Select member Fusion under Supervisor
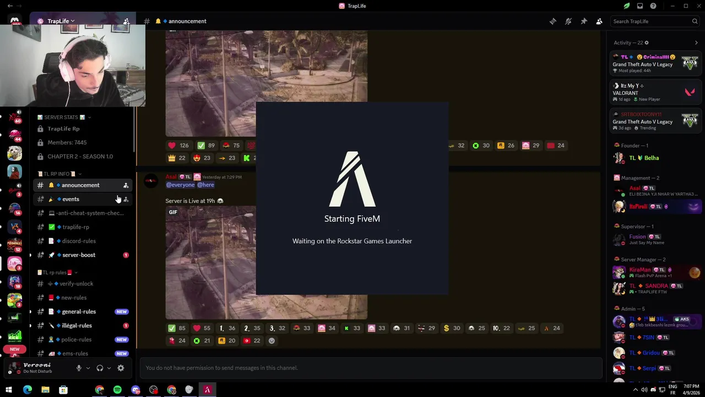Viewport: 705px width, 397px height. [x=655, y=239]
